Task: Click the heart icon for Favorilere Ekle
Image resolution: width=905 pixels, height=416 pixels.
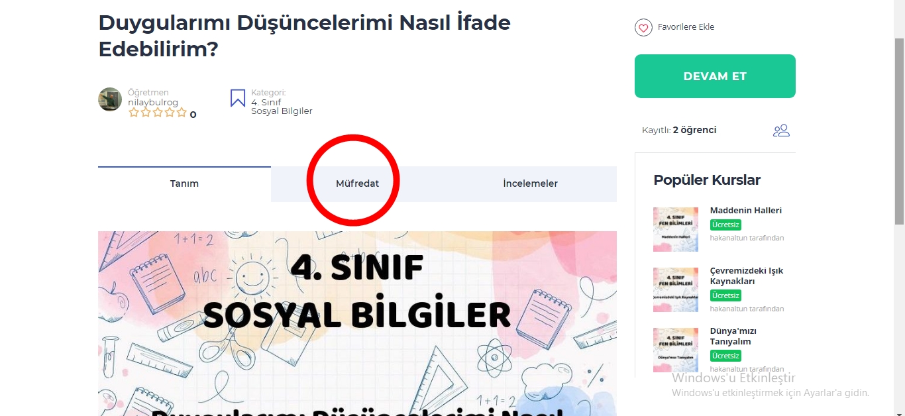Action: click(643, 28)
